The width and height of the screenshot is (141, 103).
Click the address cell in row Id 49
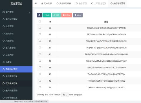coord(106,35)
